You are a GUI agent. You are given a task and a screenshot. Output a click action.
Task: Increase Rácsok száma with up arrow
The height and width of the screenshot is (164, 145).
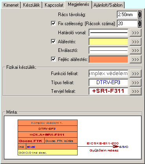[x=140, y=22]
